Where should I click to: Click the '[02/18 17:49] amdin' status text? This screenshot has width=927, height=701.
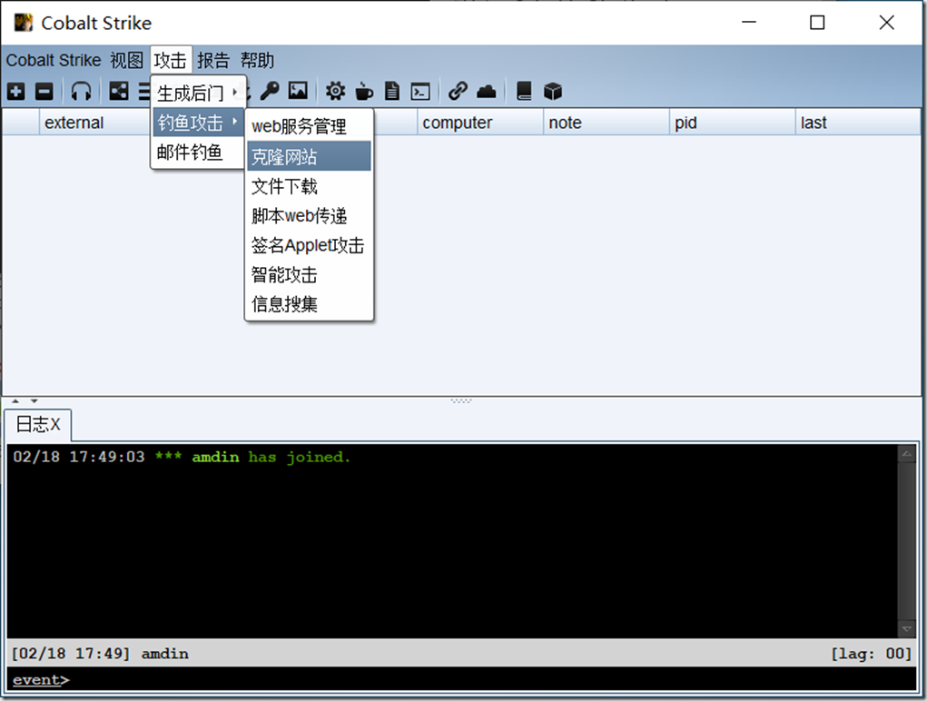[x=101, y=654]
